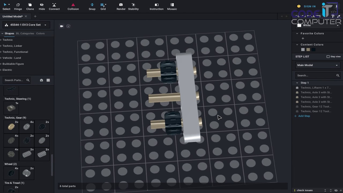Collapse the Step 1 group
The height and width of the screenshot is (193, 343).
(297, 83)
